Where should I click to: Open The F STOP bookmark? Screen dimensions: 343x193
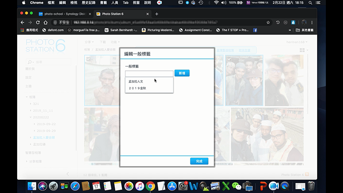[232, 30]
